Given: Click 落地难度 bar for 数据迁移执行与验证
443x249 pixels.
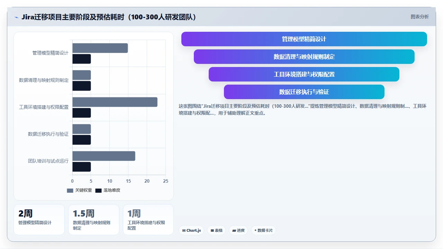Looking at the screenshot, I should [82, 140].
